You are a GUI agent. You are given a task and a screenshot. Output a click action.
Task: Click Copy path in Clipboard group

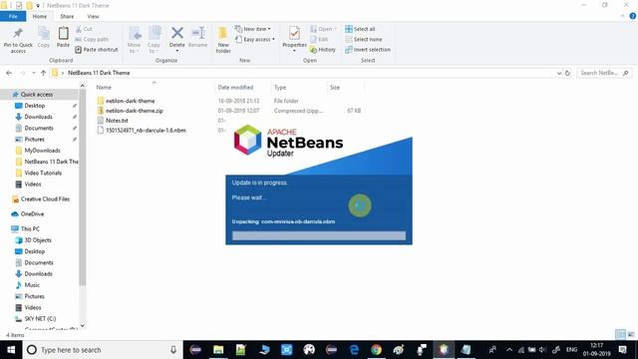pos(92,39)
